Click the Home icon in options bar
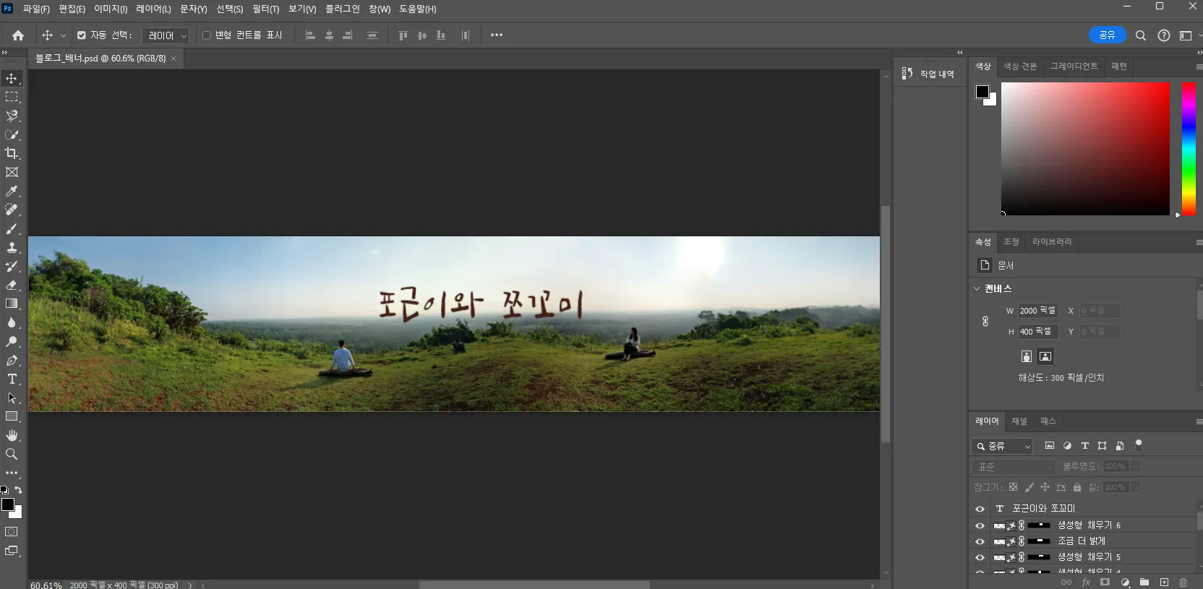1203x589 pixels. 18,35
